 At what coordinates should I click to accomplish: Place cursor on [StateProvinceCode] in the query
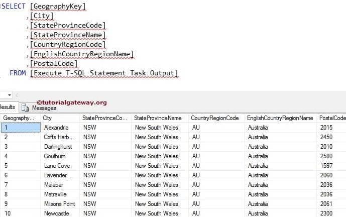[x=68, y=26]
